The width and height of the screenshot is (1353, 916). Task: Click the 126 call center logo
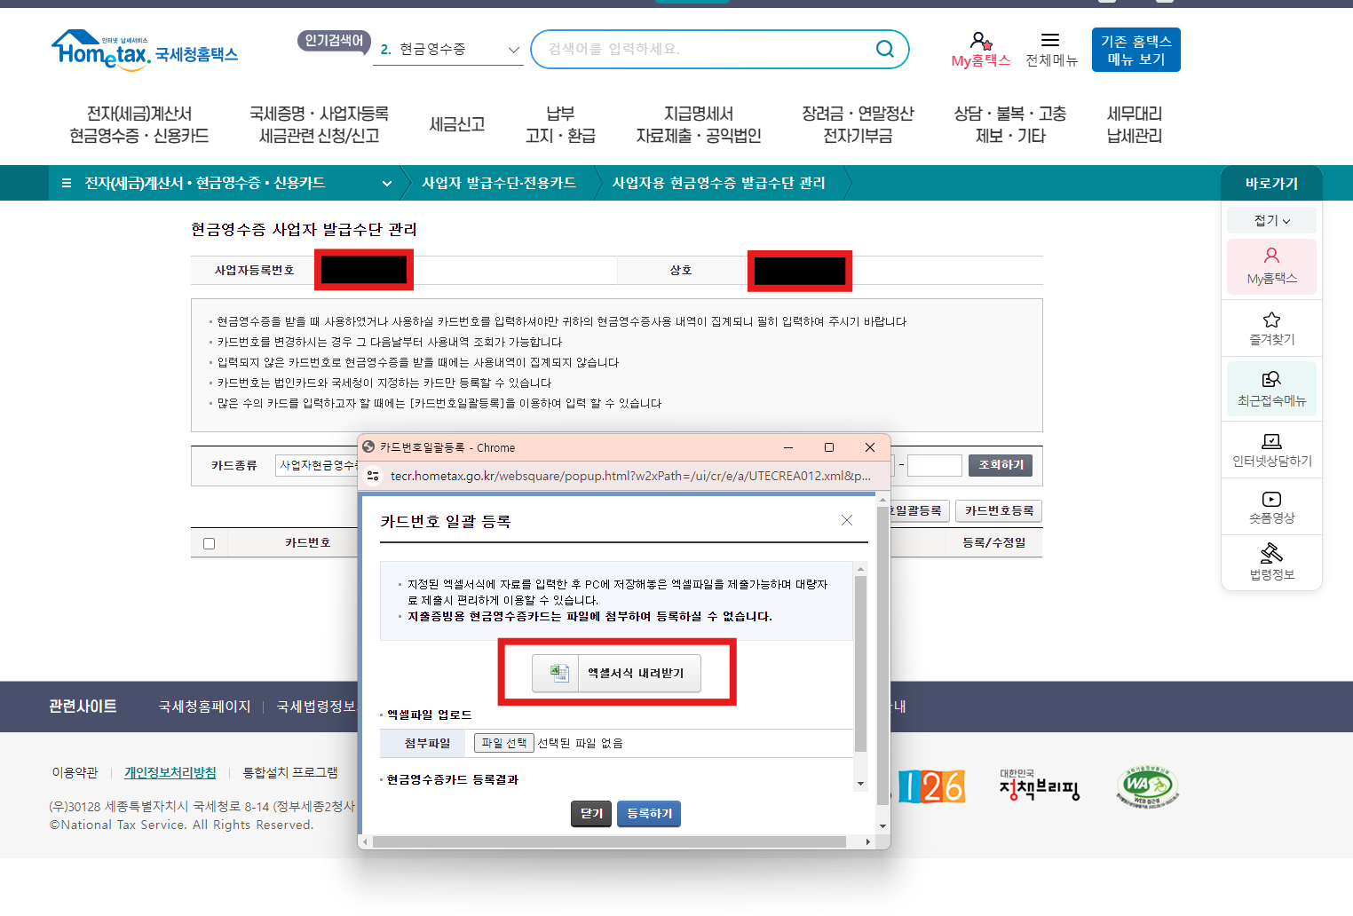pos(930,786)
